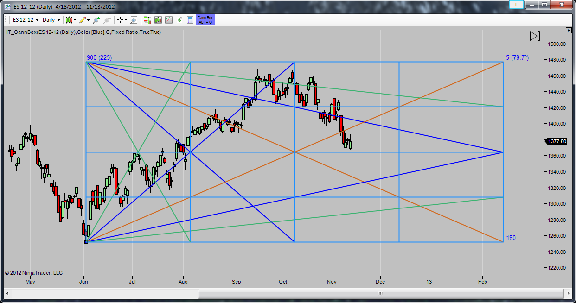The width and height of the screenshot is (576, 303).
Task: Click the Feb label on the time axis
Action: click(x=482, y=281)
